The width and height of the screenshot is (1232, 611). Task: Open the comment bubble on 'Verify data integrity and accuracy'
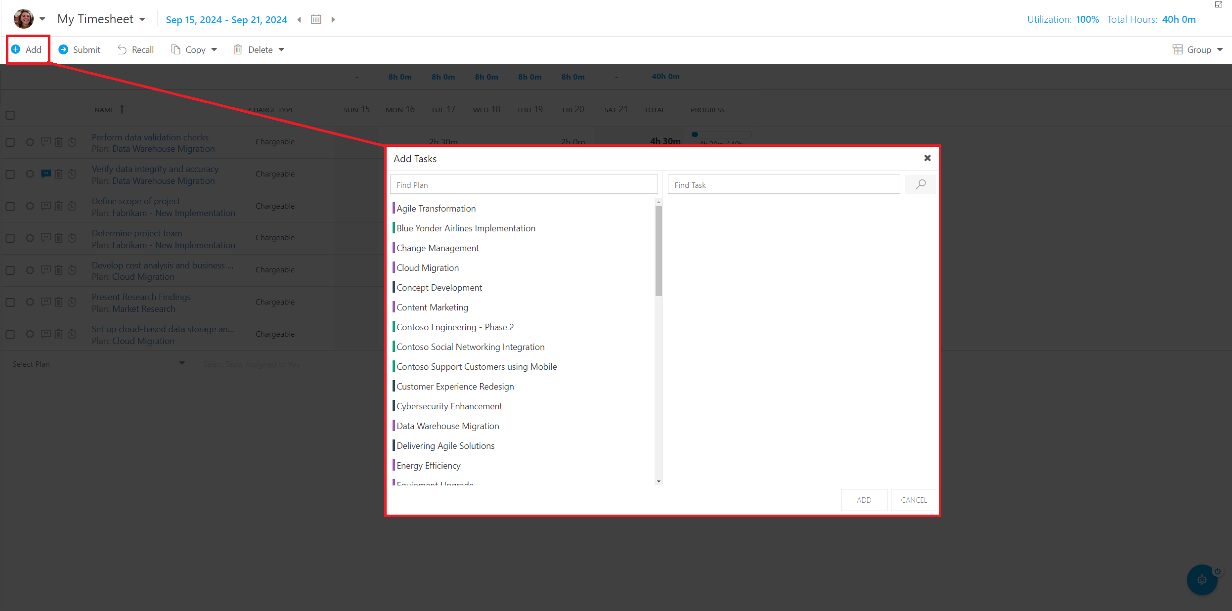[x=45, y=174]
